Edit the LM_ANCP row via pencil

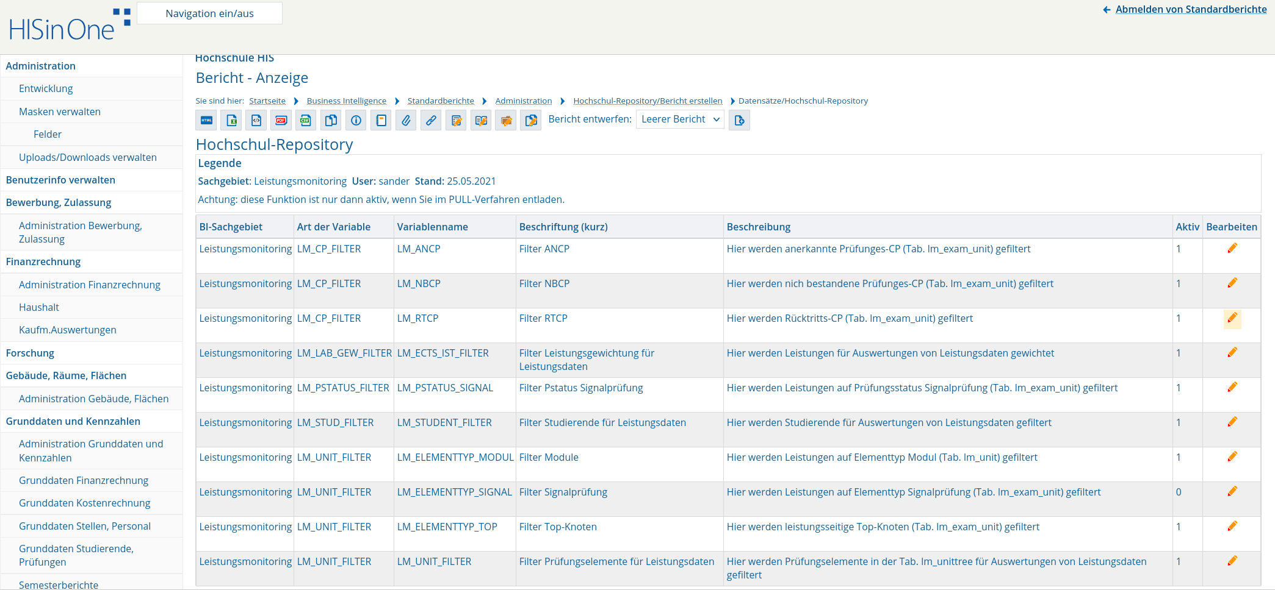pyautogui.click(x=1232, y=248)
